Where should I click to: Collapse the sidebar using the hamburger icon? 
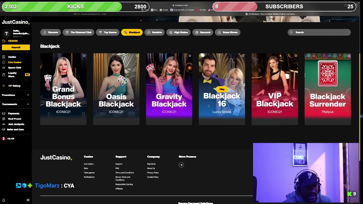point(28,200)
